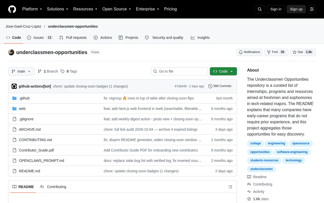Click the Go to file search field
This screenshot has width=324, height=203.
point(179,71)
